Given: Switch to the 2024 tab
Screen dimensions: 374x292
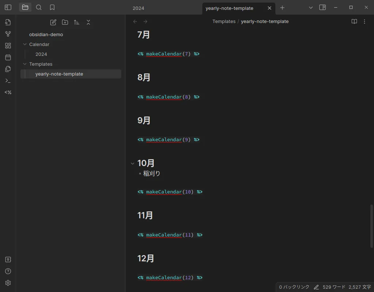Looking at the screenshot, I should [x=138, y=8].
